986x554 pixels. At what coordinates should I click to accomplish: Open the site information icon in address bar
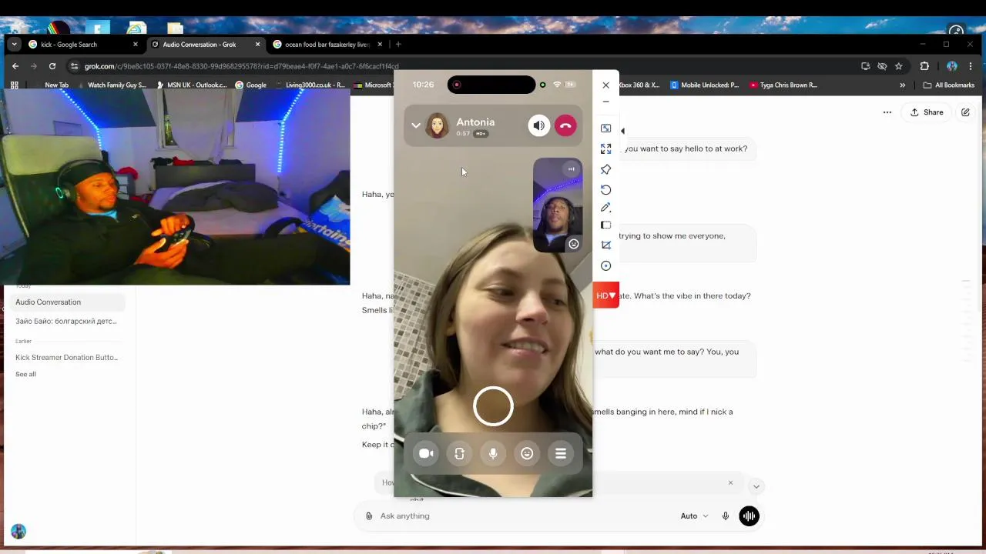click(x=73, y=66)
